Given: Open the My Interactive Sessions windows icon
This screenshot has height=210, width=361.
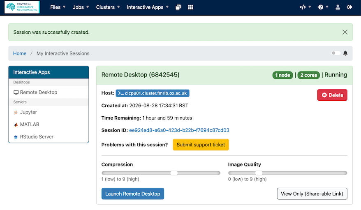Looking at the screenshot, I should 178,7.
